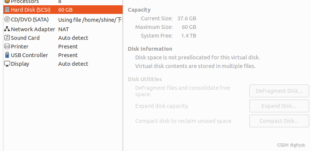Screen dimensions: 311x151
Task: Select the CD/DVD (SATA) label
Action: point(32,20)
